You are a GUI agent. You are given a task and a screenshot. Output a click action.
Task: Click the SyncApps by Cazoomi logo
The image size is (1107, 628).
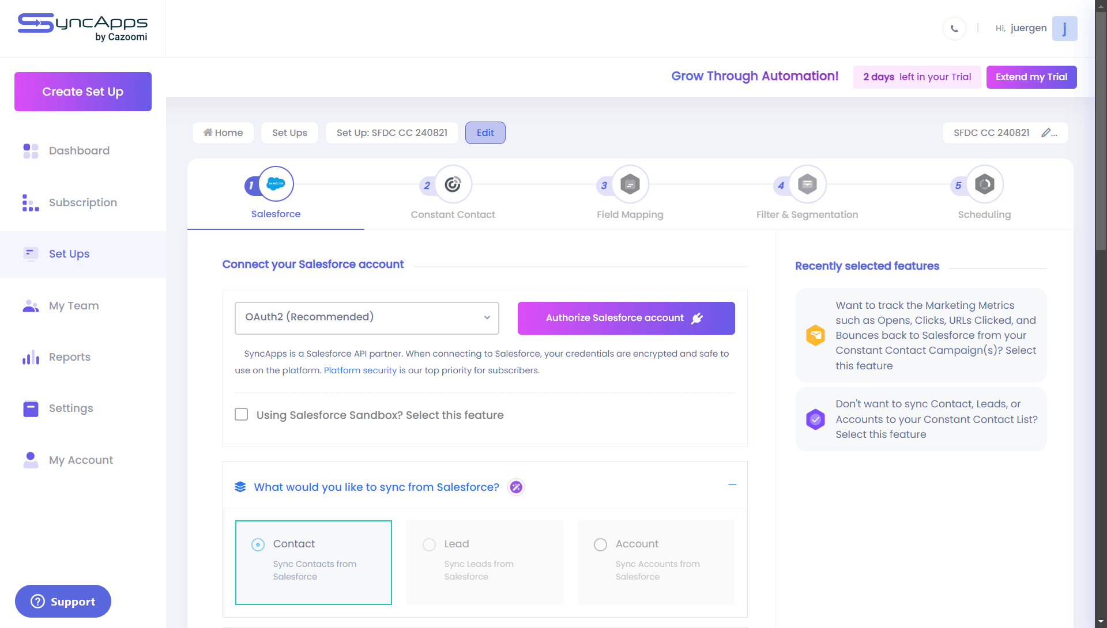point(82,28)
